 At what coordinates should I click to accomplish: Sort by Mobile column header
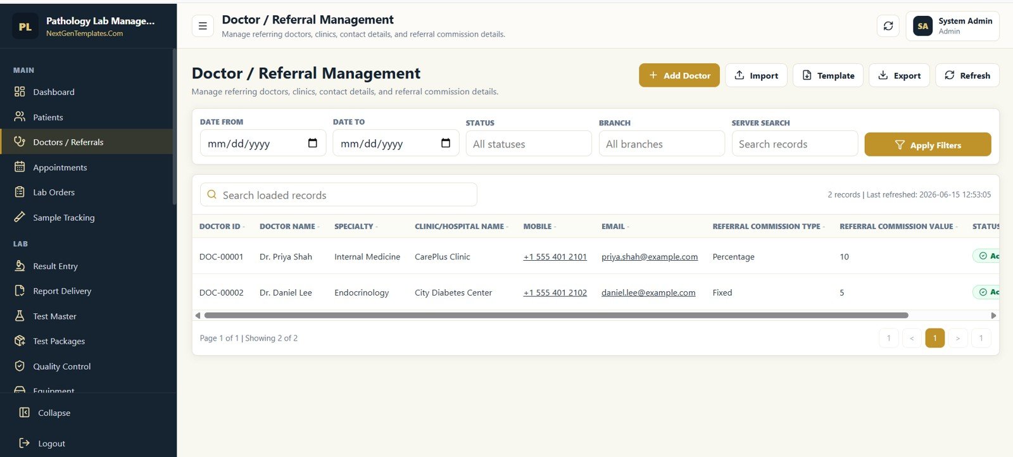click(x=539, y=226)
